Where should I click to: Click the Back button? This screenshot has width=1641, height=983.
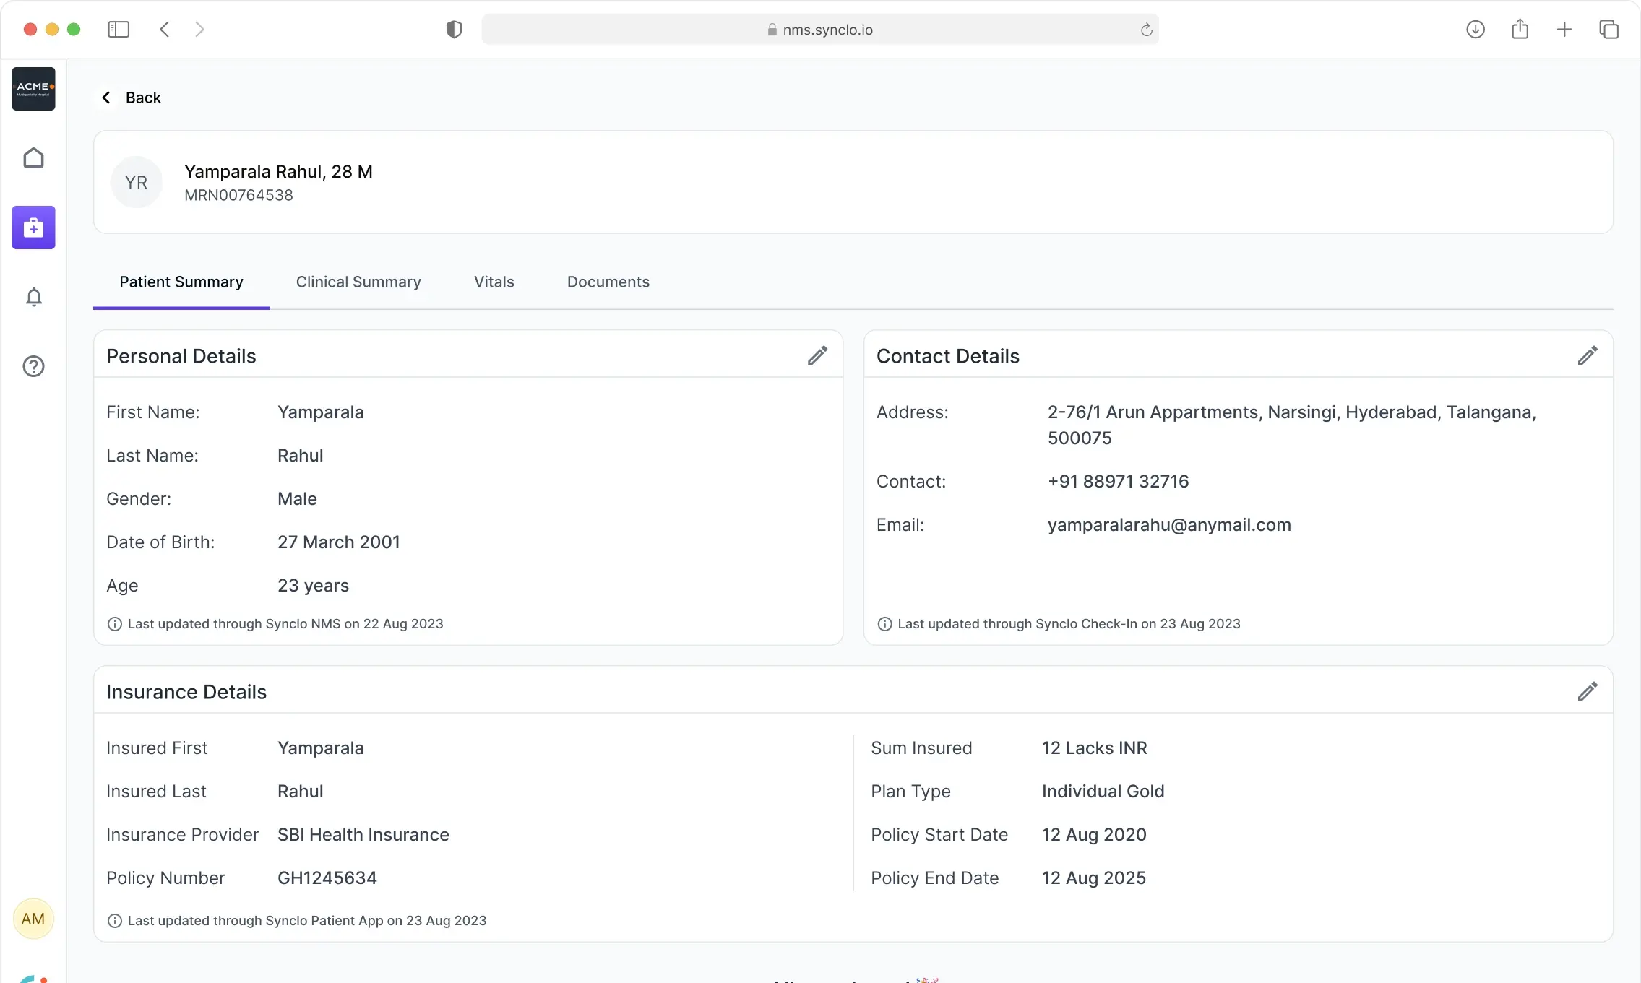tap(131, 98)
